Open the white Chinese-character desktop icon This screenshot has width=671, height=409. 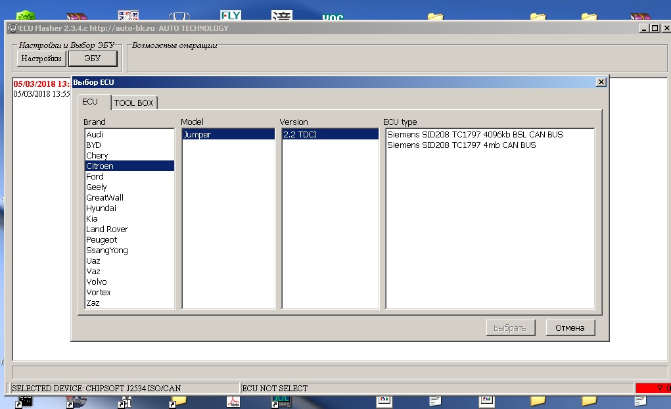click(282, 15)
